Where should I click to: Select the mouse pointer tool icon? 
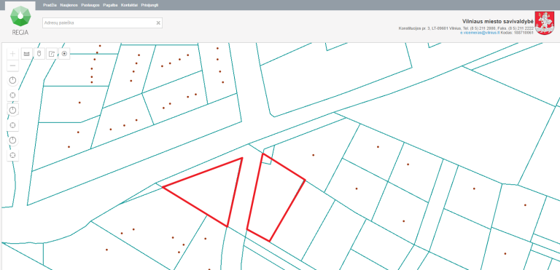(39, 54)
